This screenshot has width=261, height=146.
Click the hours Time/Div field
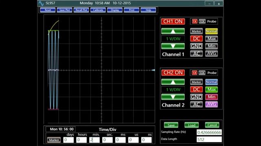click(x=82, y=140)
